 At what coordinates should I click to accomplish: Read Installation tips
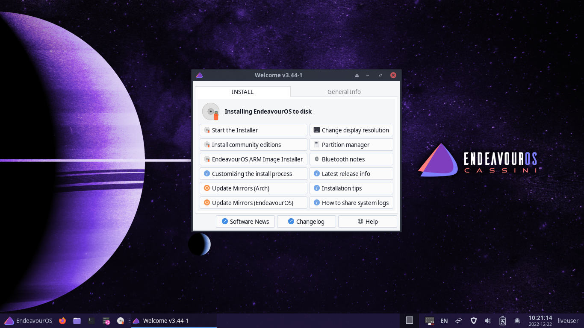351,188
